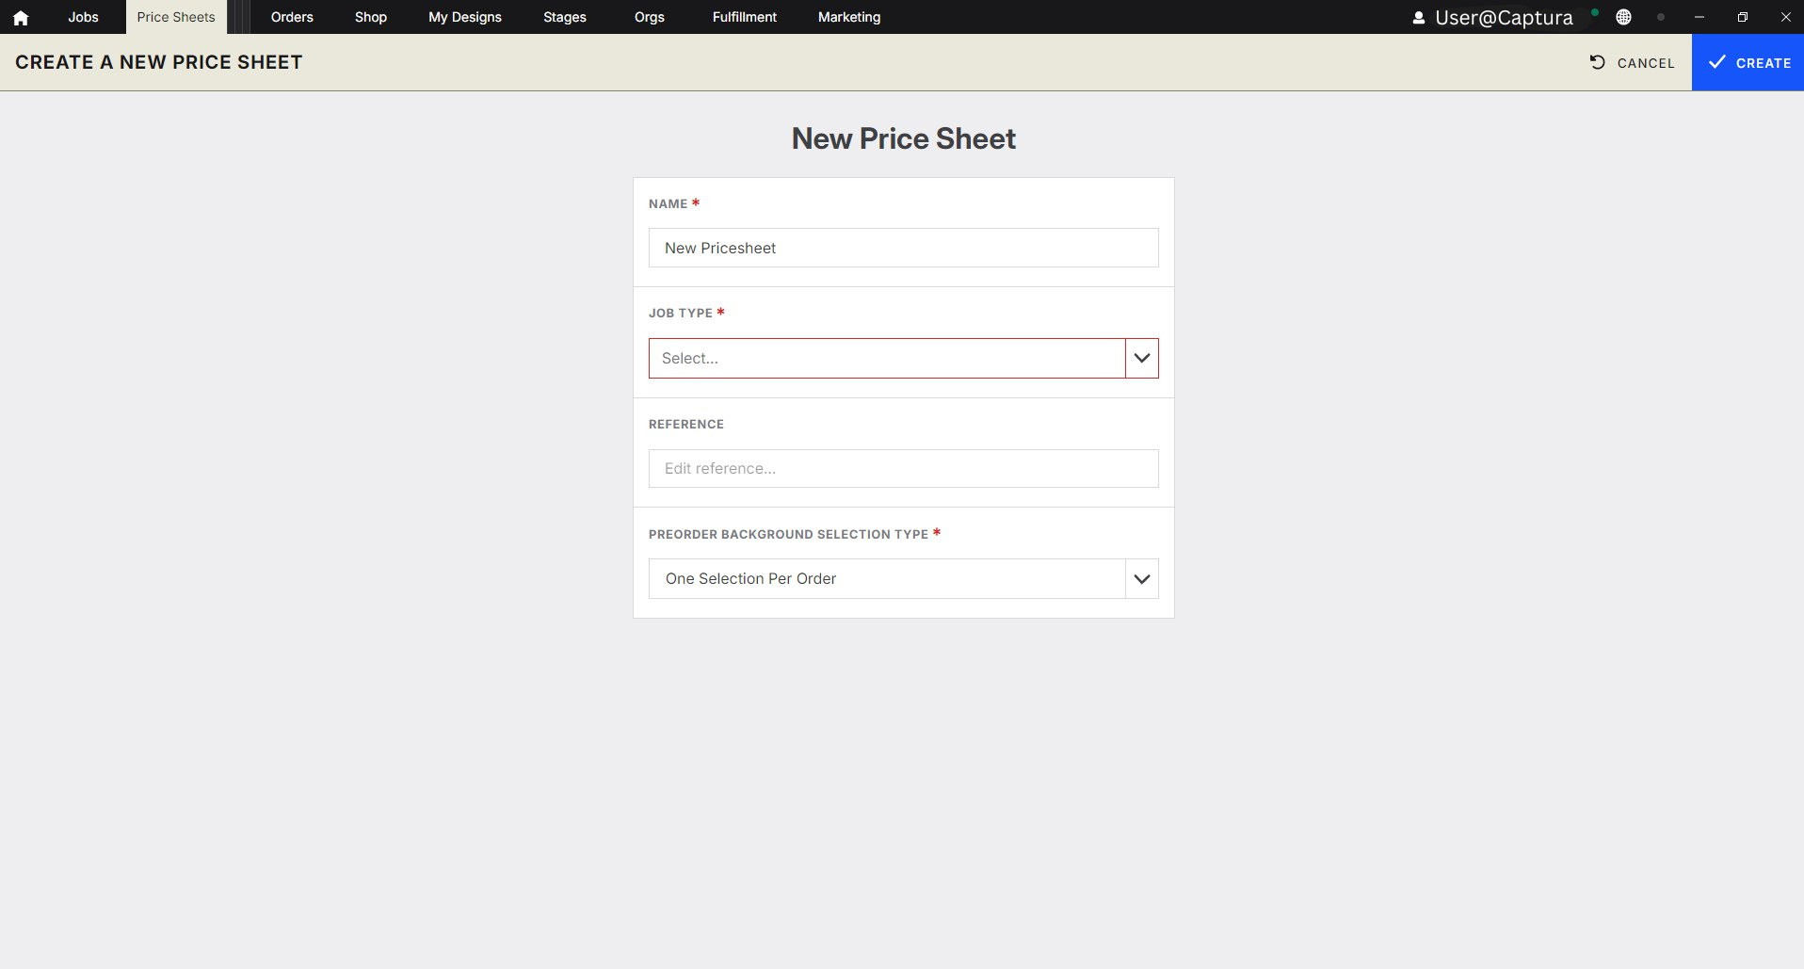1804x969 pixels.
Task: Open the Marketing section
Action: (849, 17)
